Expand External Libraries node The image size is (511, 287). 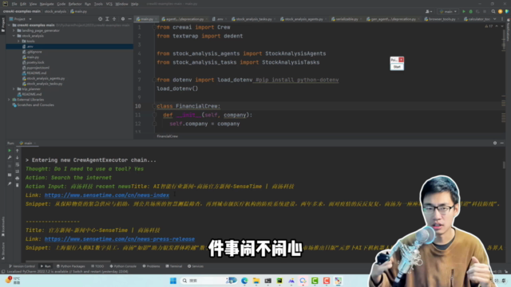point(9,100)
